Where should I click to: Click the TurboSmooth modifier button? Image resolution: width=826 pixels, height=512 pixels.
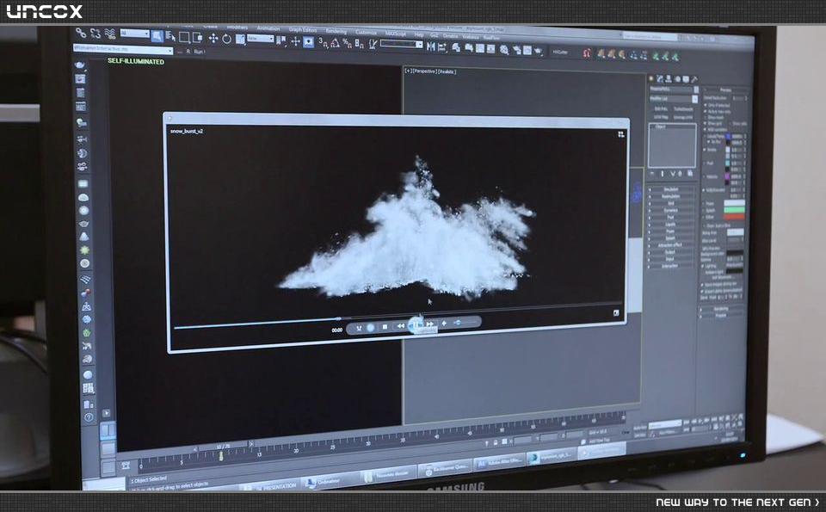tap(683, 109)
